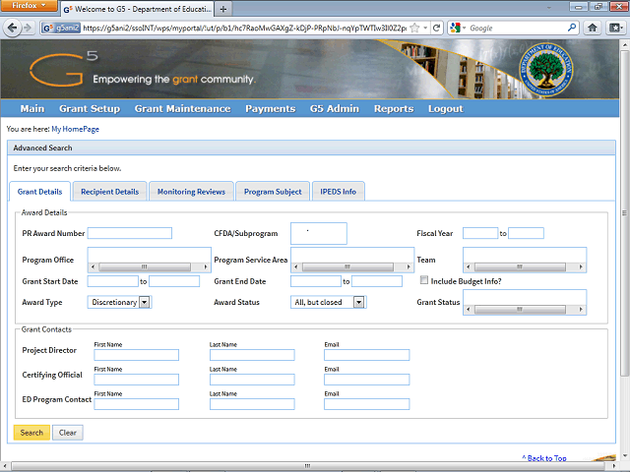The height and width of the screenshot is (472, 630).
Task: Click the PR Award Number field
Action: [130, 233]
